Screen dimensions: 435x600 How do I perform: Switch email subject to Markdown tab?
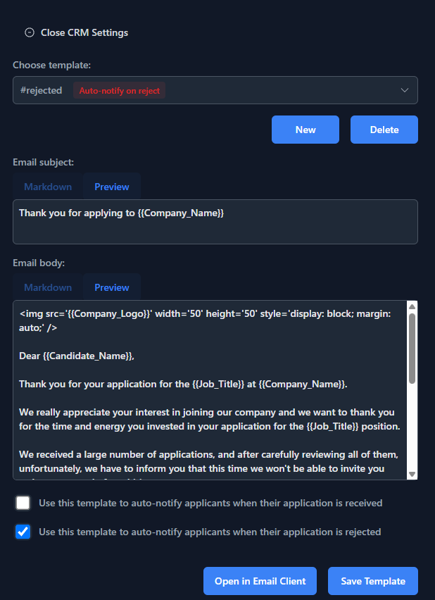click(x=48, y=187)
